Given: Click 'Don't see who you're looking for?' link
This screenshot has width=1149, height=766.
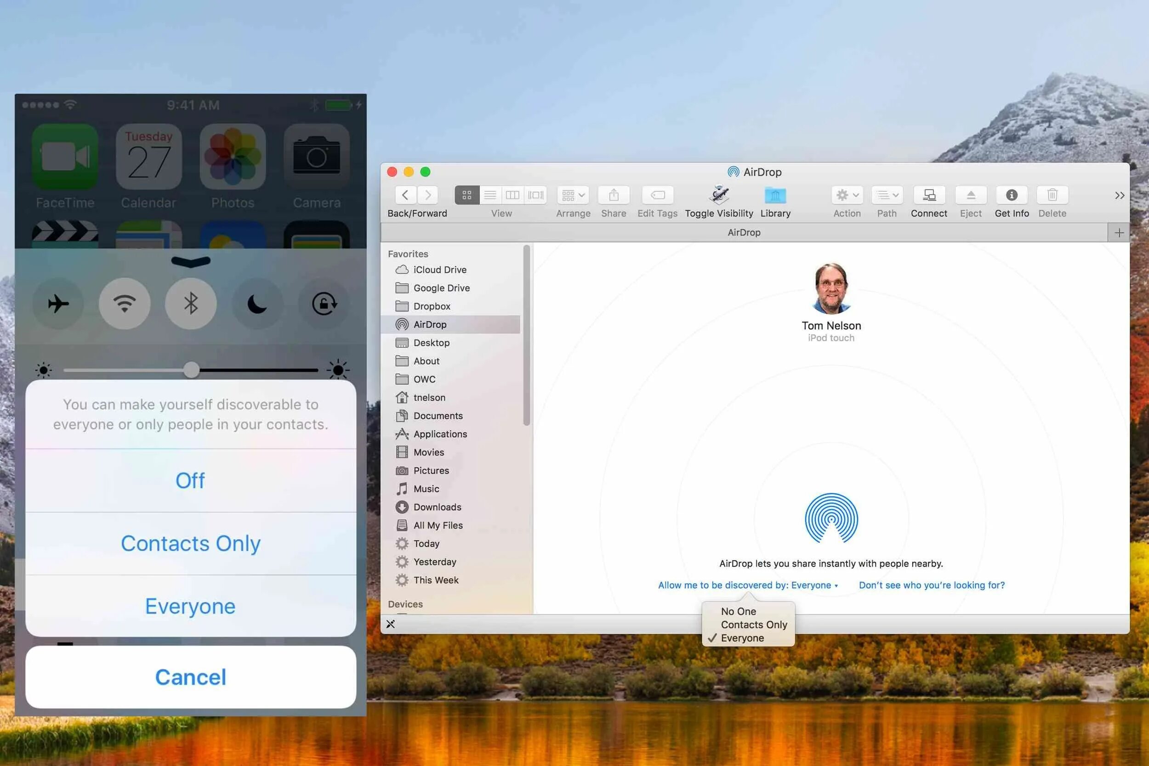Looking at the screenshot, I should (932, 585).
